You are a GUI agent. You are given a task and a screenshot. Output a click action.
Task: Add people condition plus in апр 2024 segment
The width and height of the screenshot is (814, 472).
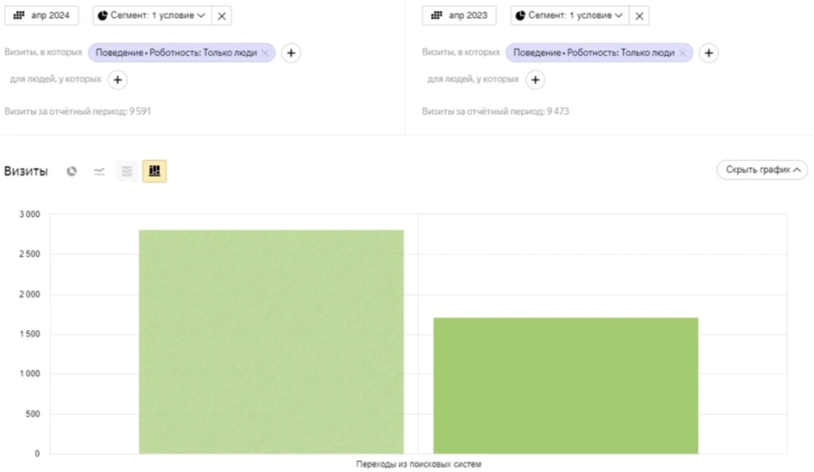(x=118, y=80)
